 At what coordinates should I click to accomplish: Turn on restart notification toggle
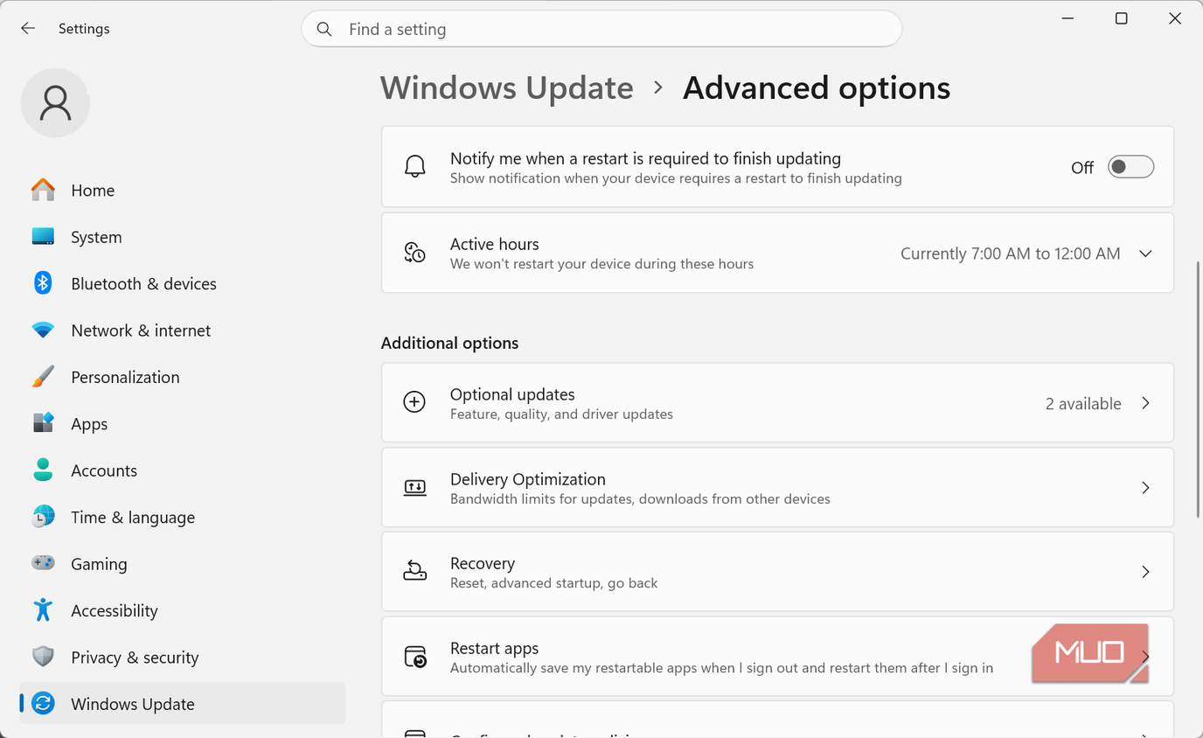[1130, 167]
